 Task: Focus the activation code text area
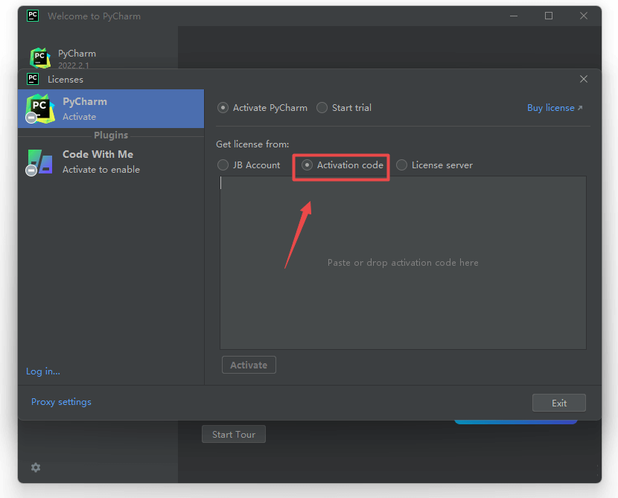[402, 263]
